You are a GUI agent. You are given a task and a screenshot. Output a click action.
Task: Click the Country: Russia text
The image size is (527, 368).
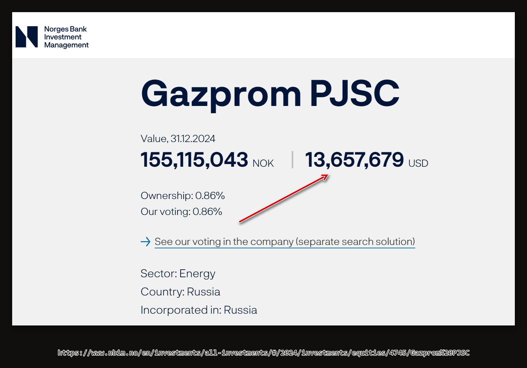[x=180, y=292]
